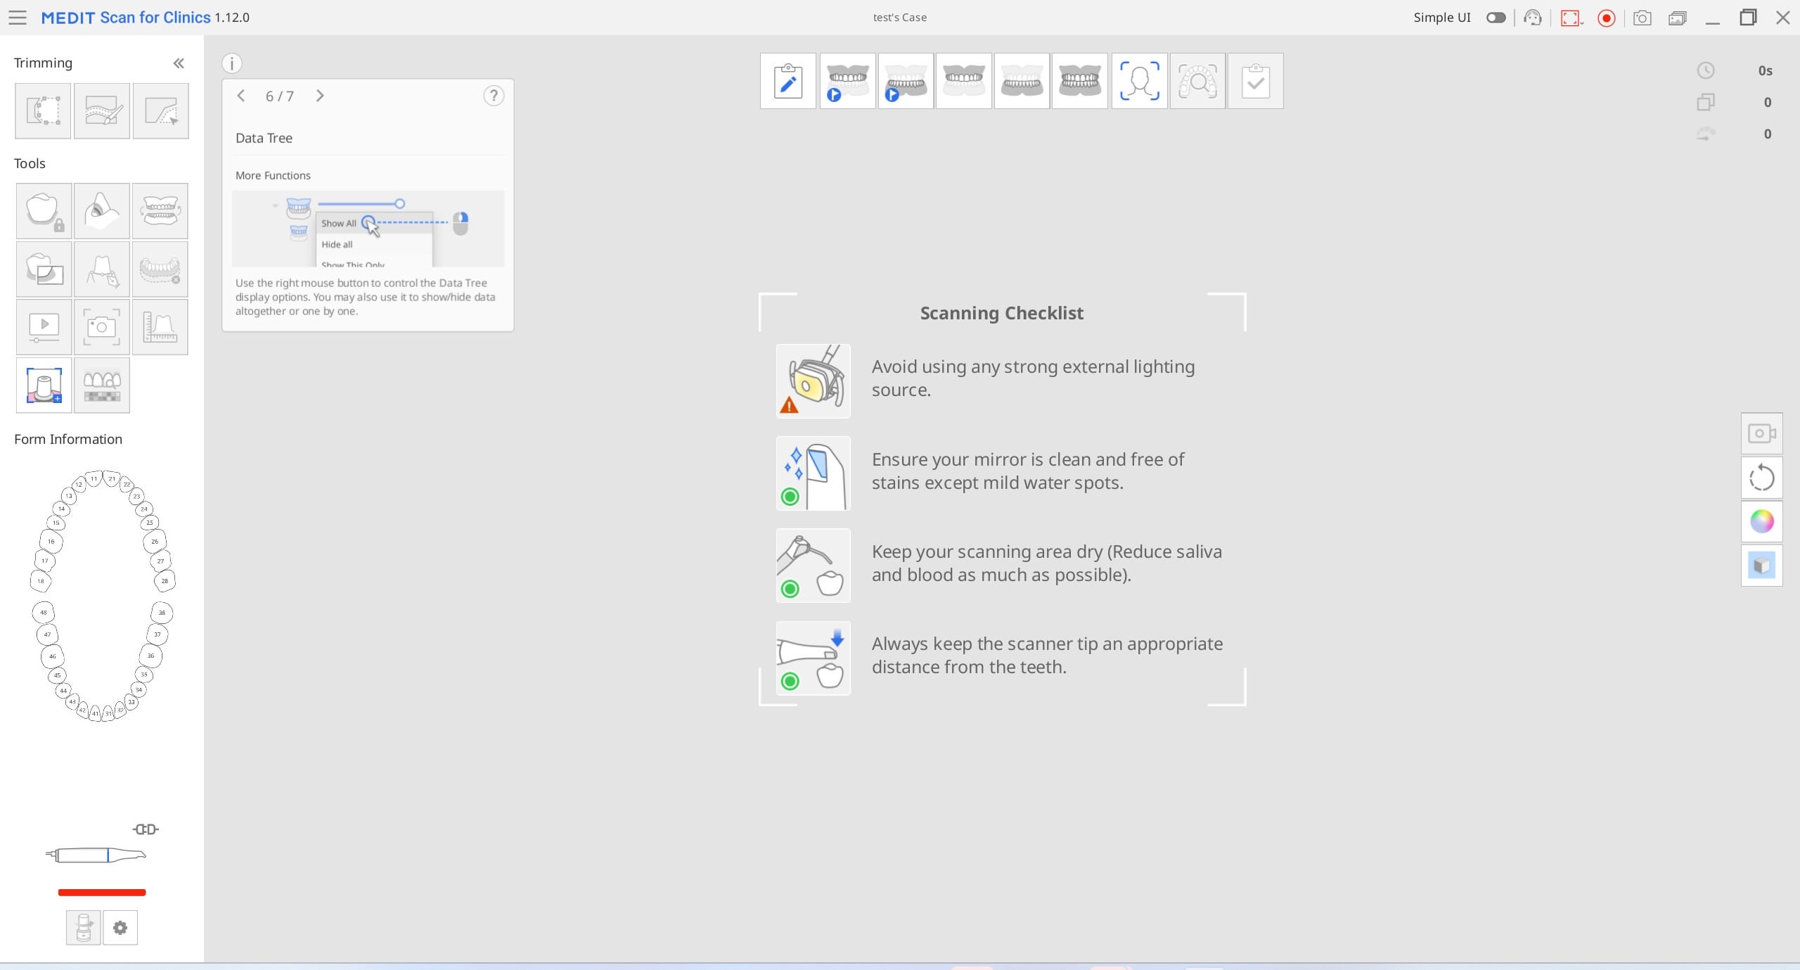Go to next tip page arrow
The width and height of the screenshot is (1800, 970).
pyautogui.click(x=320, y=96)
